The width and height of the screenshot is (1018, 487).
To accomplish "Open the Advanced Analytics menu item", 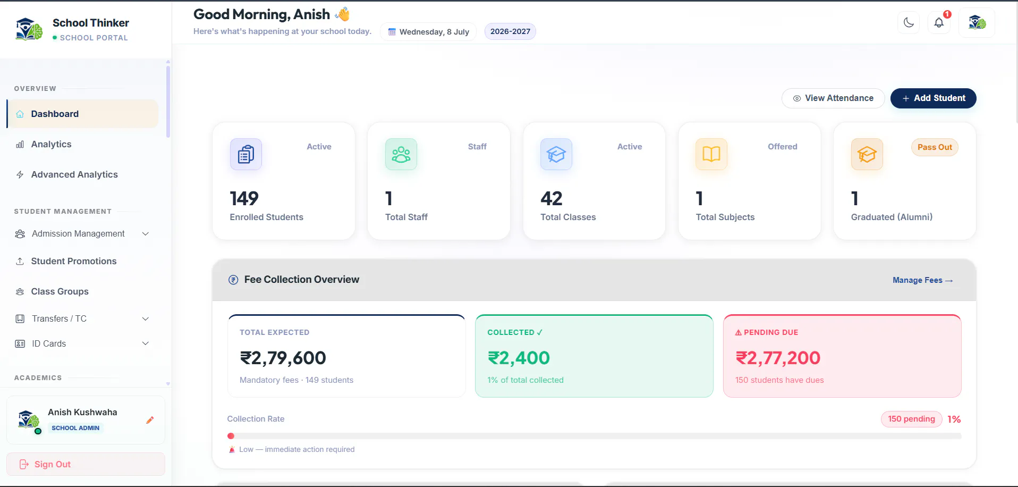I will [82, 174].
